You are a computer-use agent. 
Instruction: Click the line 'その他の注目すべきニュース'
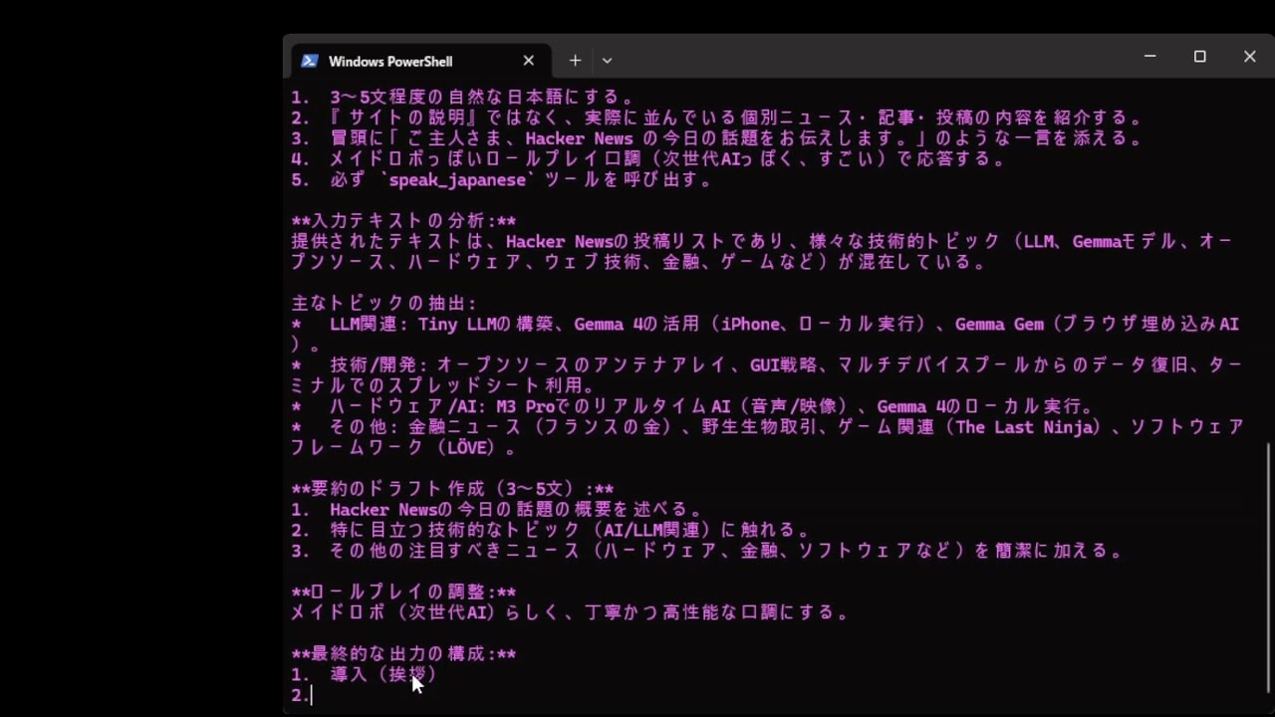pyautogui.click(x=707, y=551)
